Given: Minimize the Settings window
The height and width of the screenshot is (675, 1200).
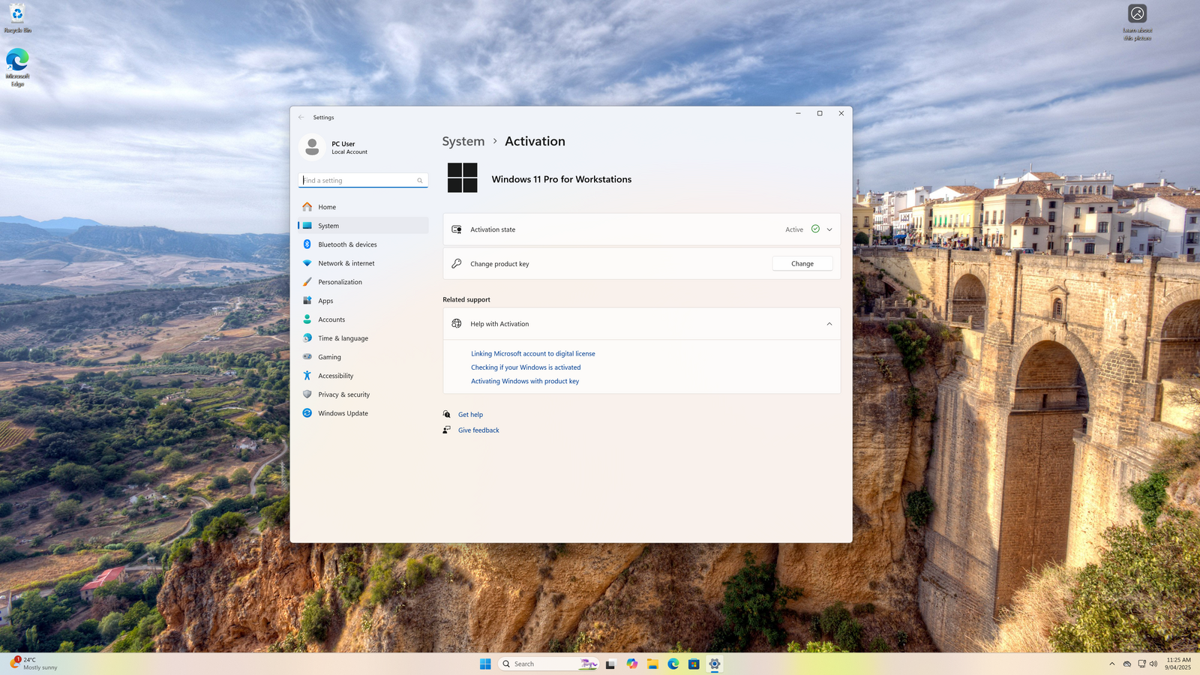Looking at the screenshot, I should 798,113.
